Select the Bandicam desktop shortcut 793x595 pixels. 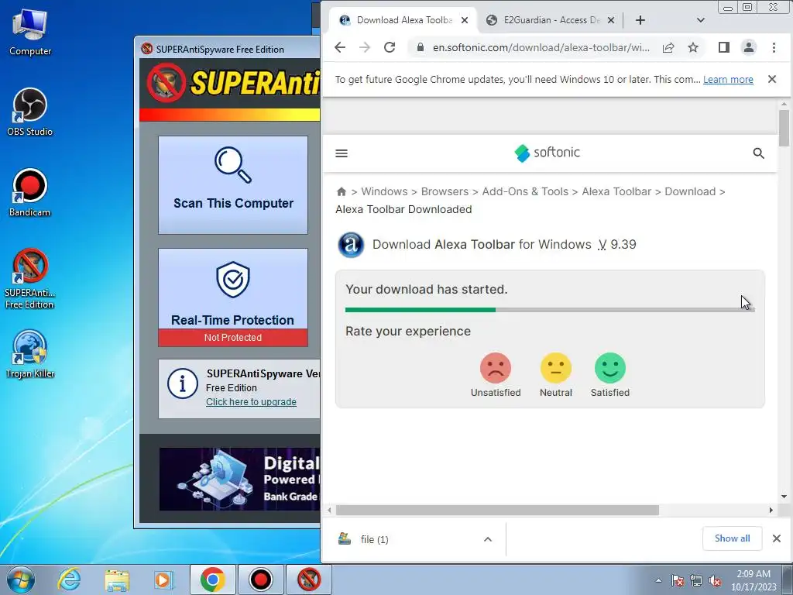[x=30, y=193]
